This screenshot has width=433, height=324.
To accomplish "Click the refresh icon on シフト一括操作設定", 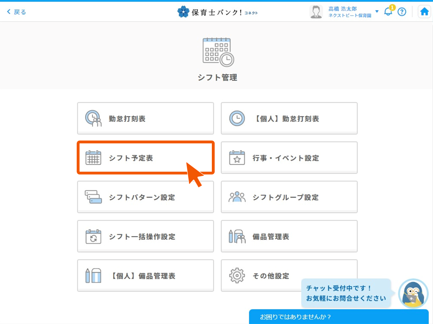I will [93, 236].
